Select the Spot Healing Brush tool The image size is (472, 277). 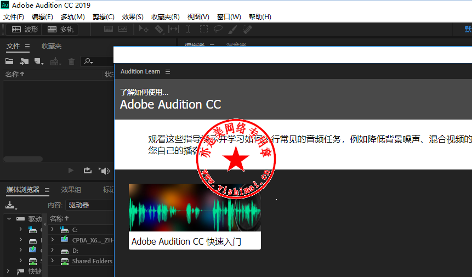247,29
